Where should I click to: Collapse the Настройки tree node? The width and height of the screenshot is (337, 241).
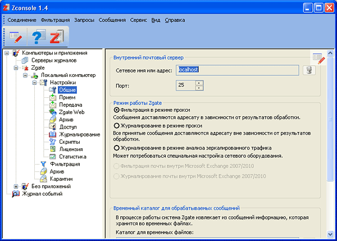(34, 83)
